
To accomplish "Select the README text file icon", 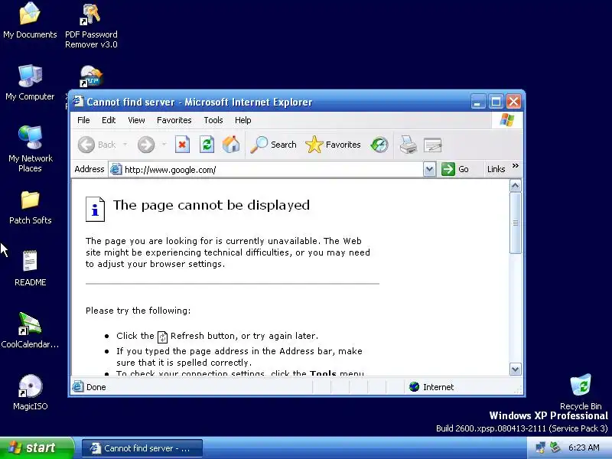I will [30, 269].
